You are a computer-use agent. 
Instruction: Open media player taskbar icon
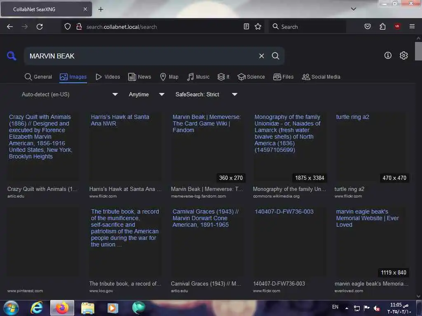(113, 308)
